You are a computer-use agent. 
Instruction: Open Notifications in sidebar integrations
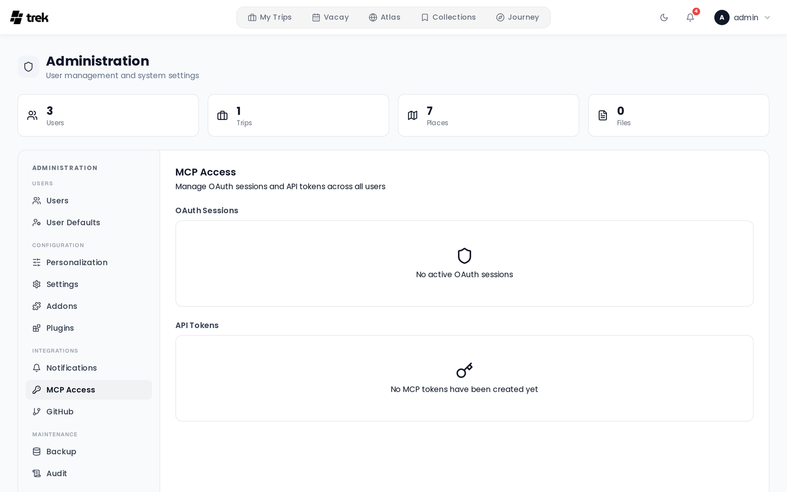(89, 368)
